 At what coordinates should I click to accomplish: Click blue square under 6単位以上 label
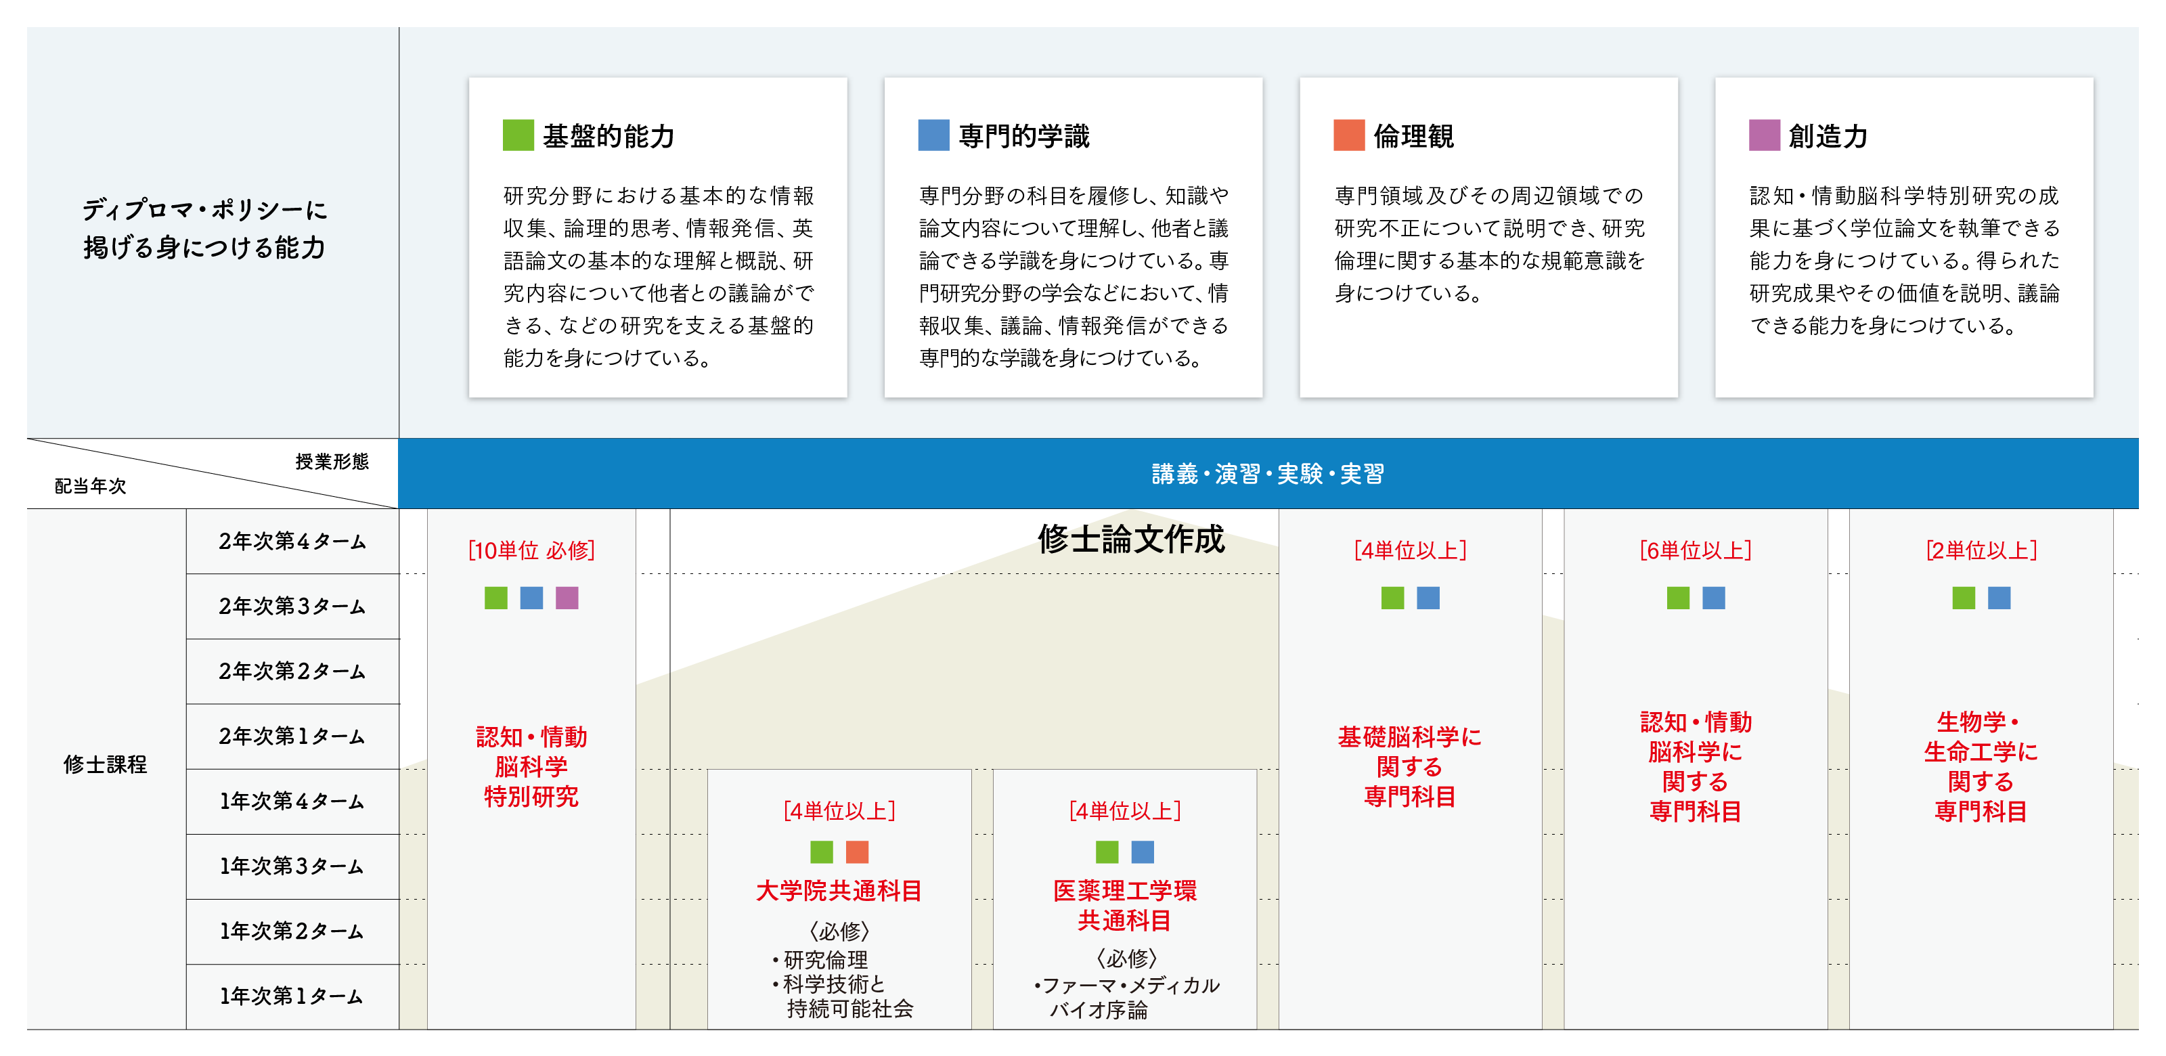pos(1714,598)
